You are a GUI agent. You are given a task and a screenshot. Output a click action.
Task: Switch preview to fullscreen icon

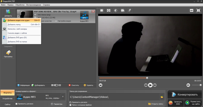198,10
